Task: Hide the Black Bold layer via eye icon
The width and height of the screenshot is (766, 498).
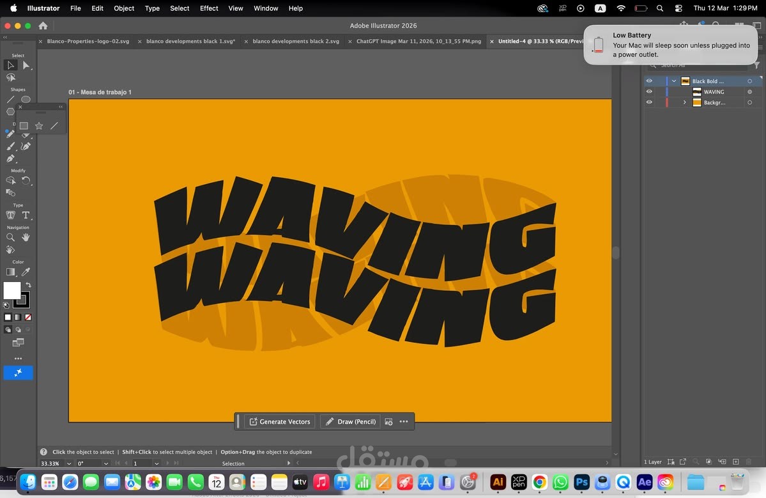Action: [649, 81]
